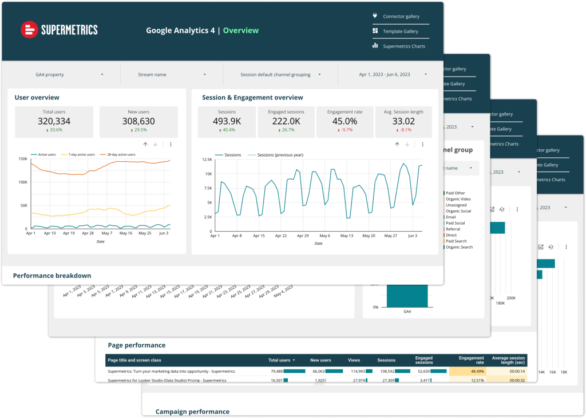
Task: Click Supermetrics Charts link in Campaign performance window
Action: coord(551,180)
